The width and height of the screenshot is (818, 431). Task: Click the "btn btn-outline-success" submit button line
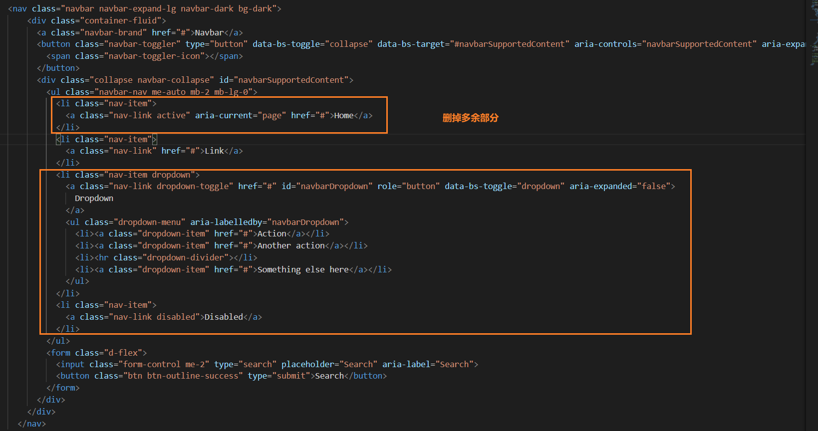click(222, 376)
